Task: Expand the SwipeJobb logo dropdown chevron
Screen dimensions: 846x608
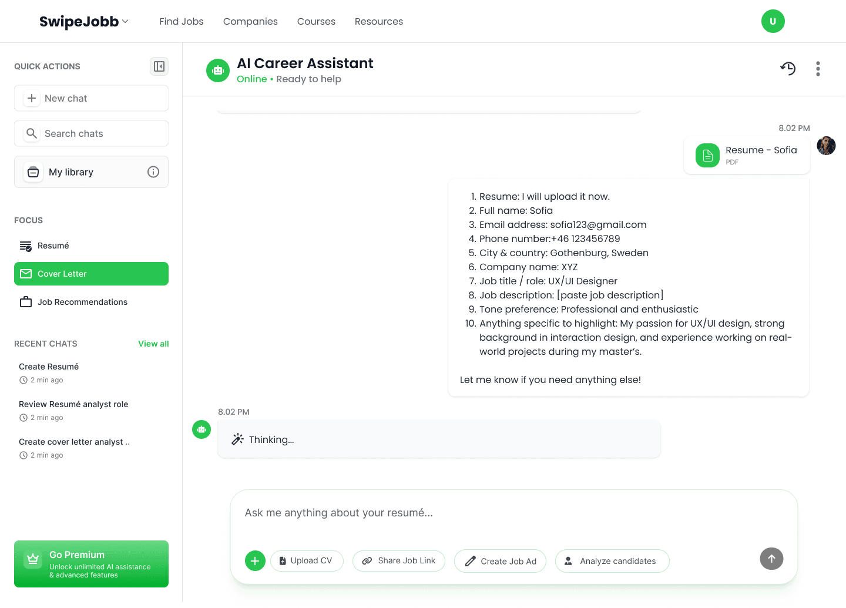Action: click(x=125, y=22)
